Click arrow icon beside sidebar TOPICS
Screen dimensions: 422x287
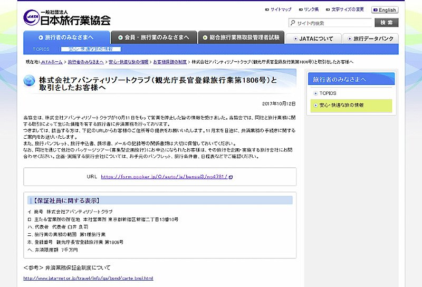[x=315, y=93]
